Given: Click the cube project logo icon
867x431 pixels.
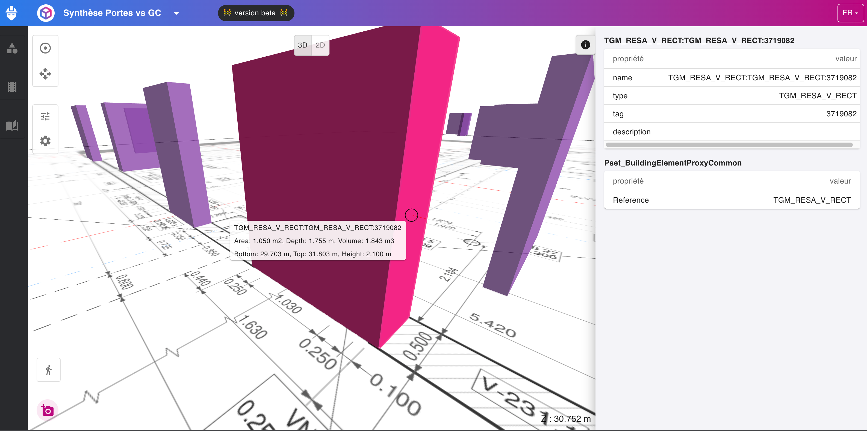Looking at the screenshot, I should point(46,13).
